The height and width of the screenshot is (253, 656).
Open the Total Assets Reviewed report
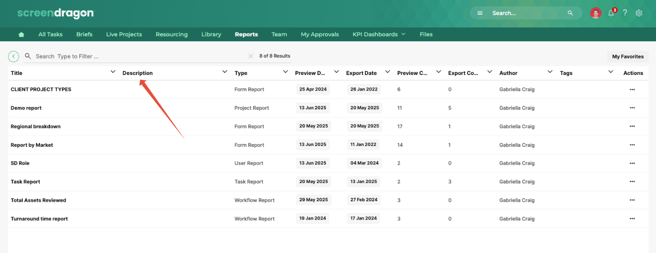(38, 200)
